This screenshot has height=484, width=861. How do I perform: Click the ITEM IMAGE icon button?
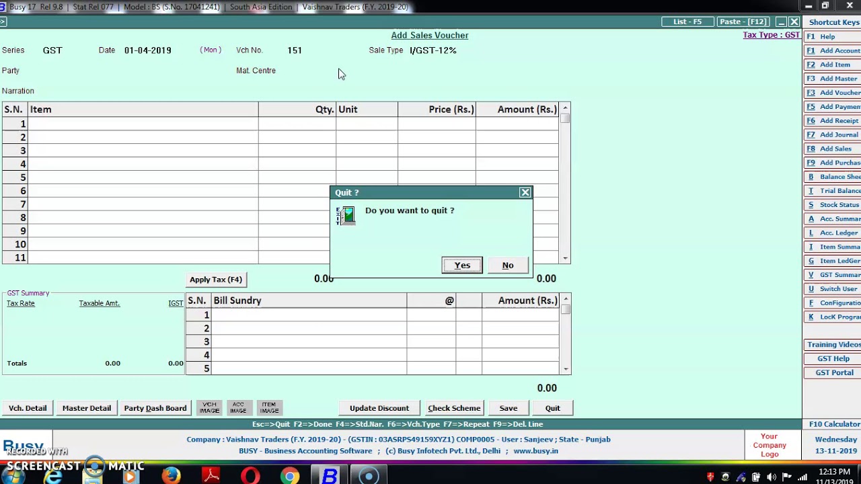pos(269,408)
